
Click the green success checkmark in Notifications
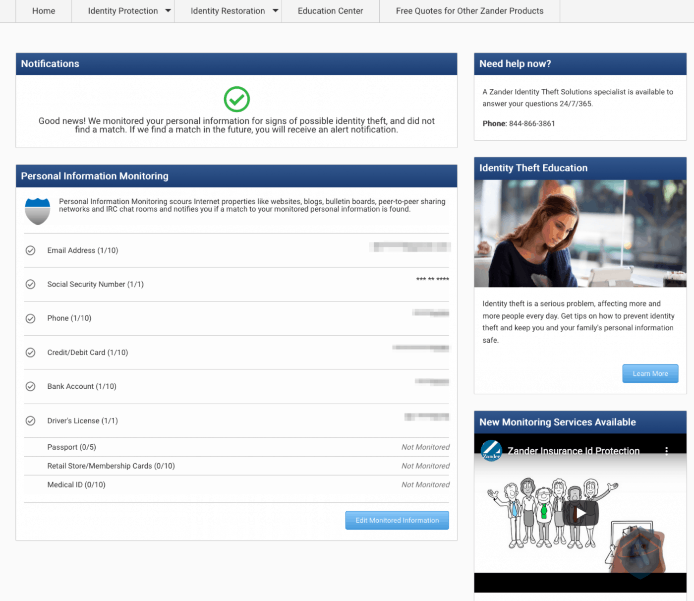(236, 99)
